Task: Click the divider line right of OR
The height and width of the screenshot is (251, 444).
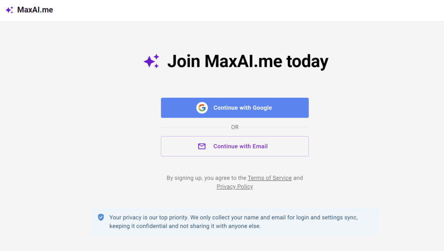Action: [x=275, y=127]
